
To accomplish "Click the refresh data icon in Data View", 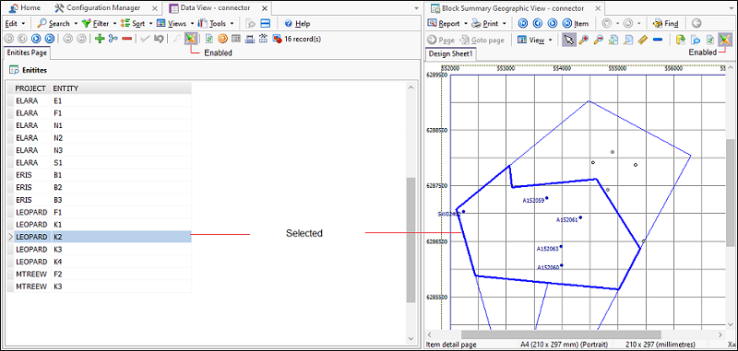I will coord(209,39).
